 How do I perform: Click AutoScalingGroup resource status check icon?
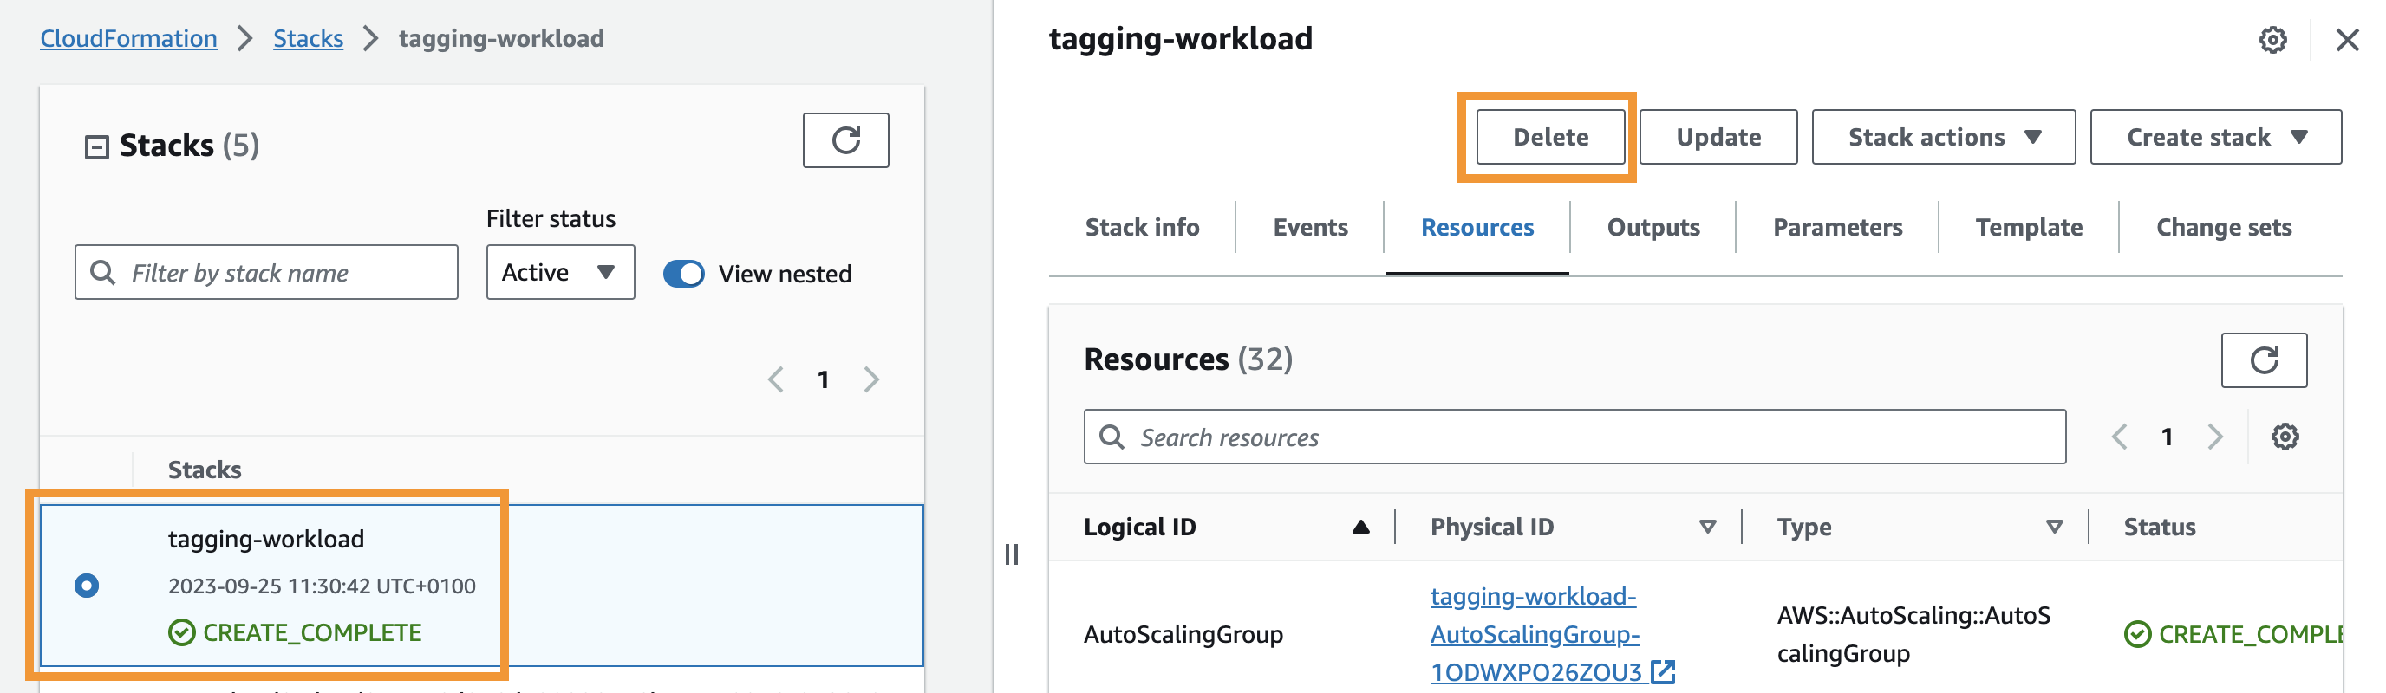click(x=2137, y=635)
